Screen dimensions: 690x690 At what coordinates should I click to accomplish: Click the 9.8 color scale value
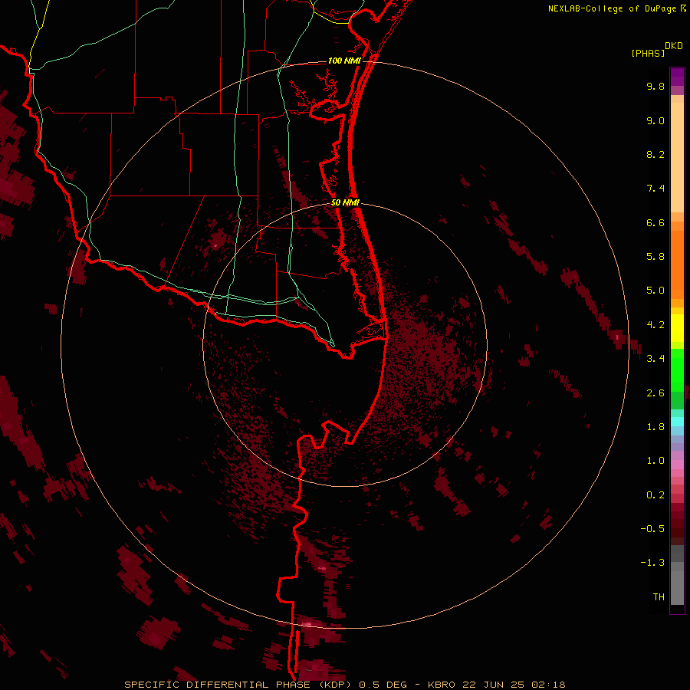(x=655, y=86)
